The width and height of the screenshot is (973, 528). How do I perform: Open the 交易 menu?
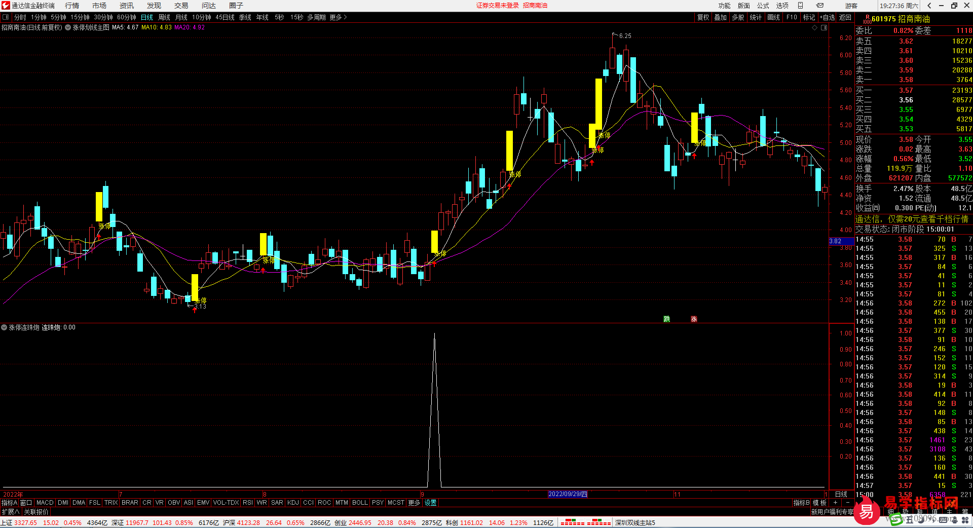181,6
